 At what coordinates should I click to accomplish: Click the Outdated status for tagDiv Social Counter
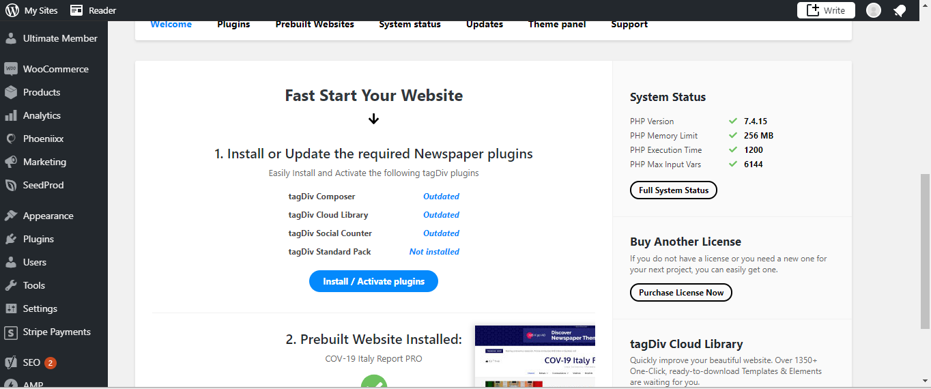(441, 233)
